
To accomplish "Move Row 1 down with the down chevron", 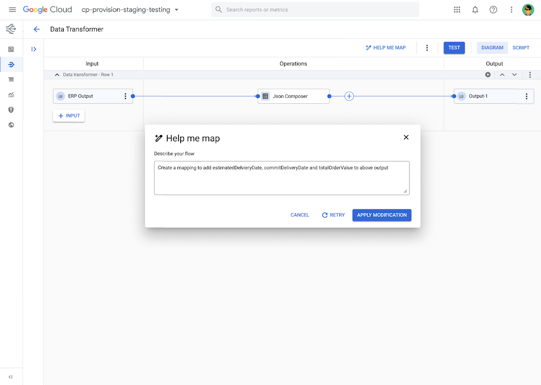I will (514, 75).
